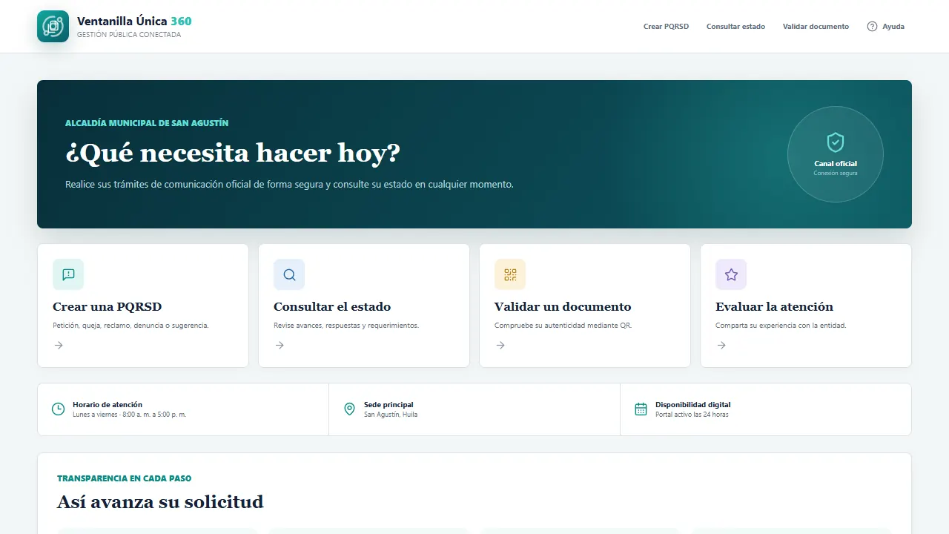Open Consultar estado in the top navigation
The width and height of the screenshot is (949, 534).
click(x=735, y=27)
